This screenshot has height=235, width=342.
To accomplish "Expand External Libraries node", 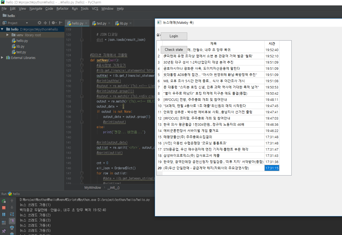I will tap(2, 58).
